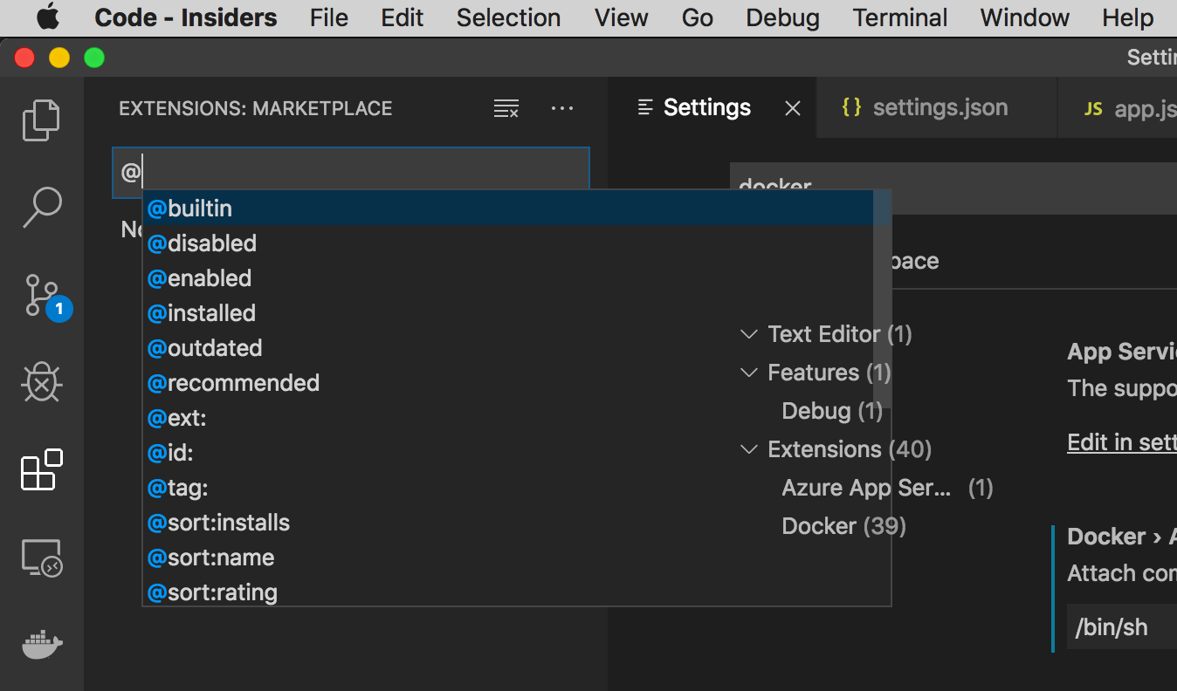Open the Apple menu

[48, 17]
